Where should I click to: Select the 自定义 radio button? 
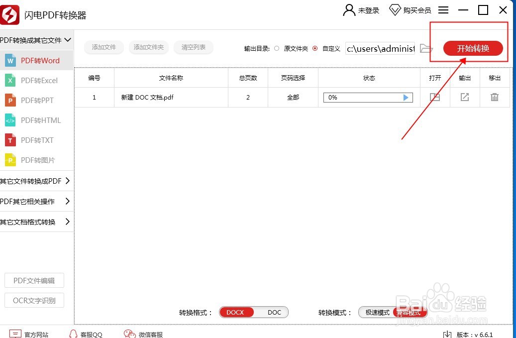click(x=315, y=48)
